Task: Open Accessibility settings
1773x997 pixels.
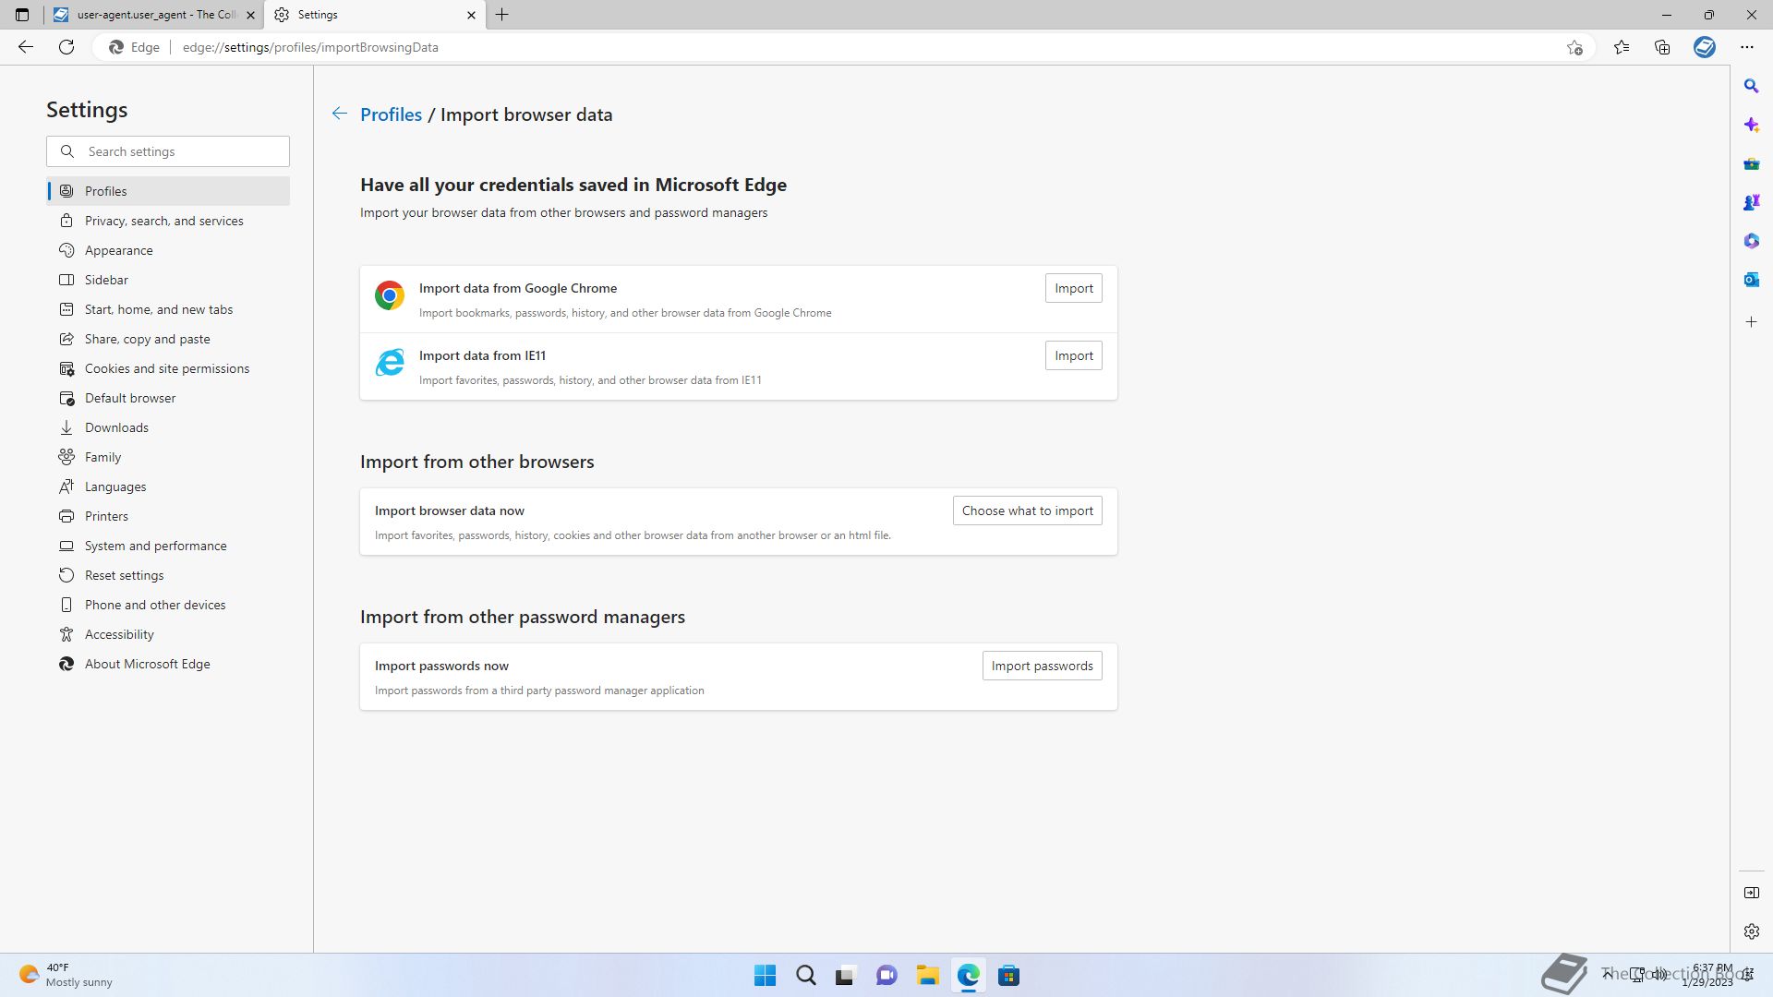Action: click(x=168, y=634)
